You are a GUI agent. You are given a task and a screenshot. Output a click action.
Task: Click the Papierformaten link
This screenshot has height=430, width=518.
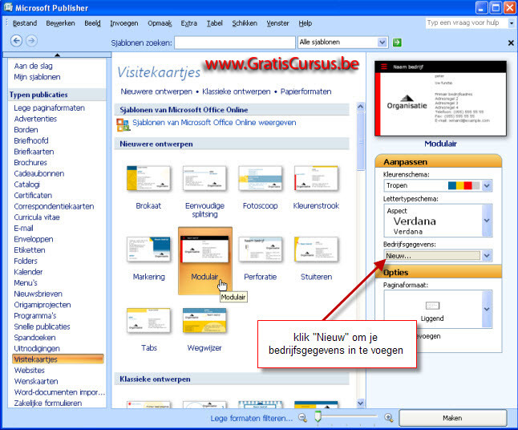(306, 91)
